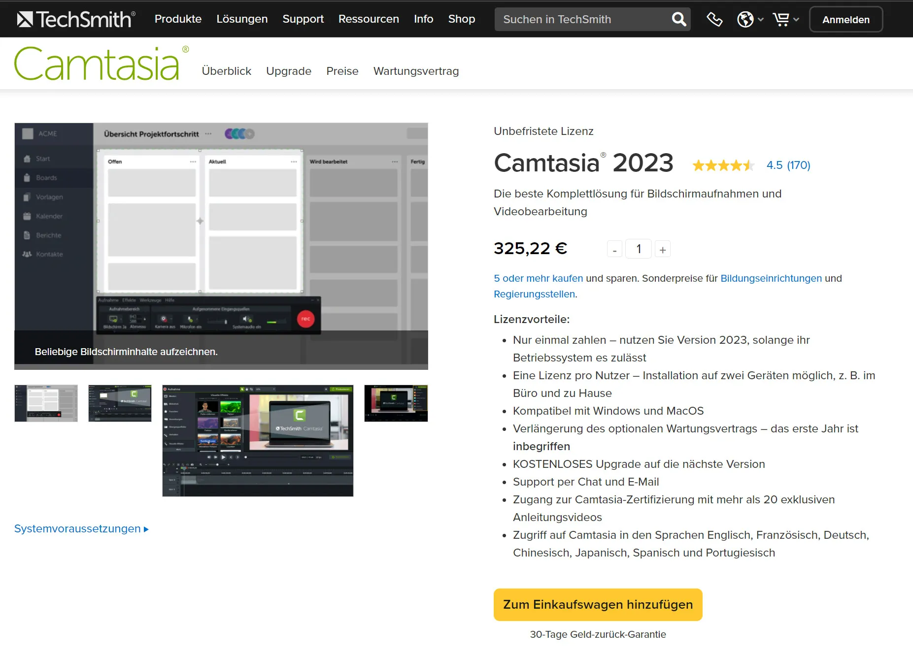Click the Lizenzvorteile heading
The height and width of the screenshot is (655, 913).
click(x=532, y=319)
